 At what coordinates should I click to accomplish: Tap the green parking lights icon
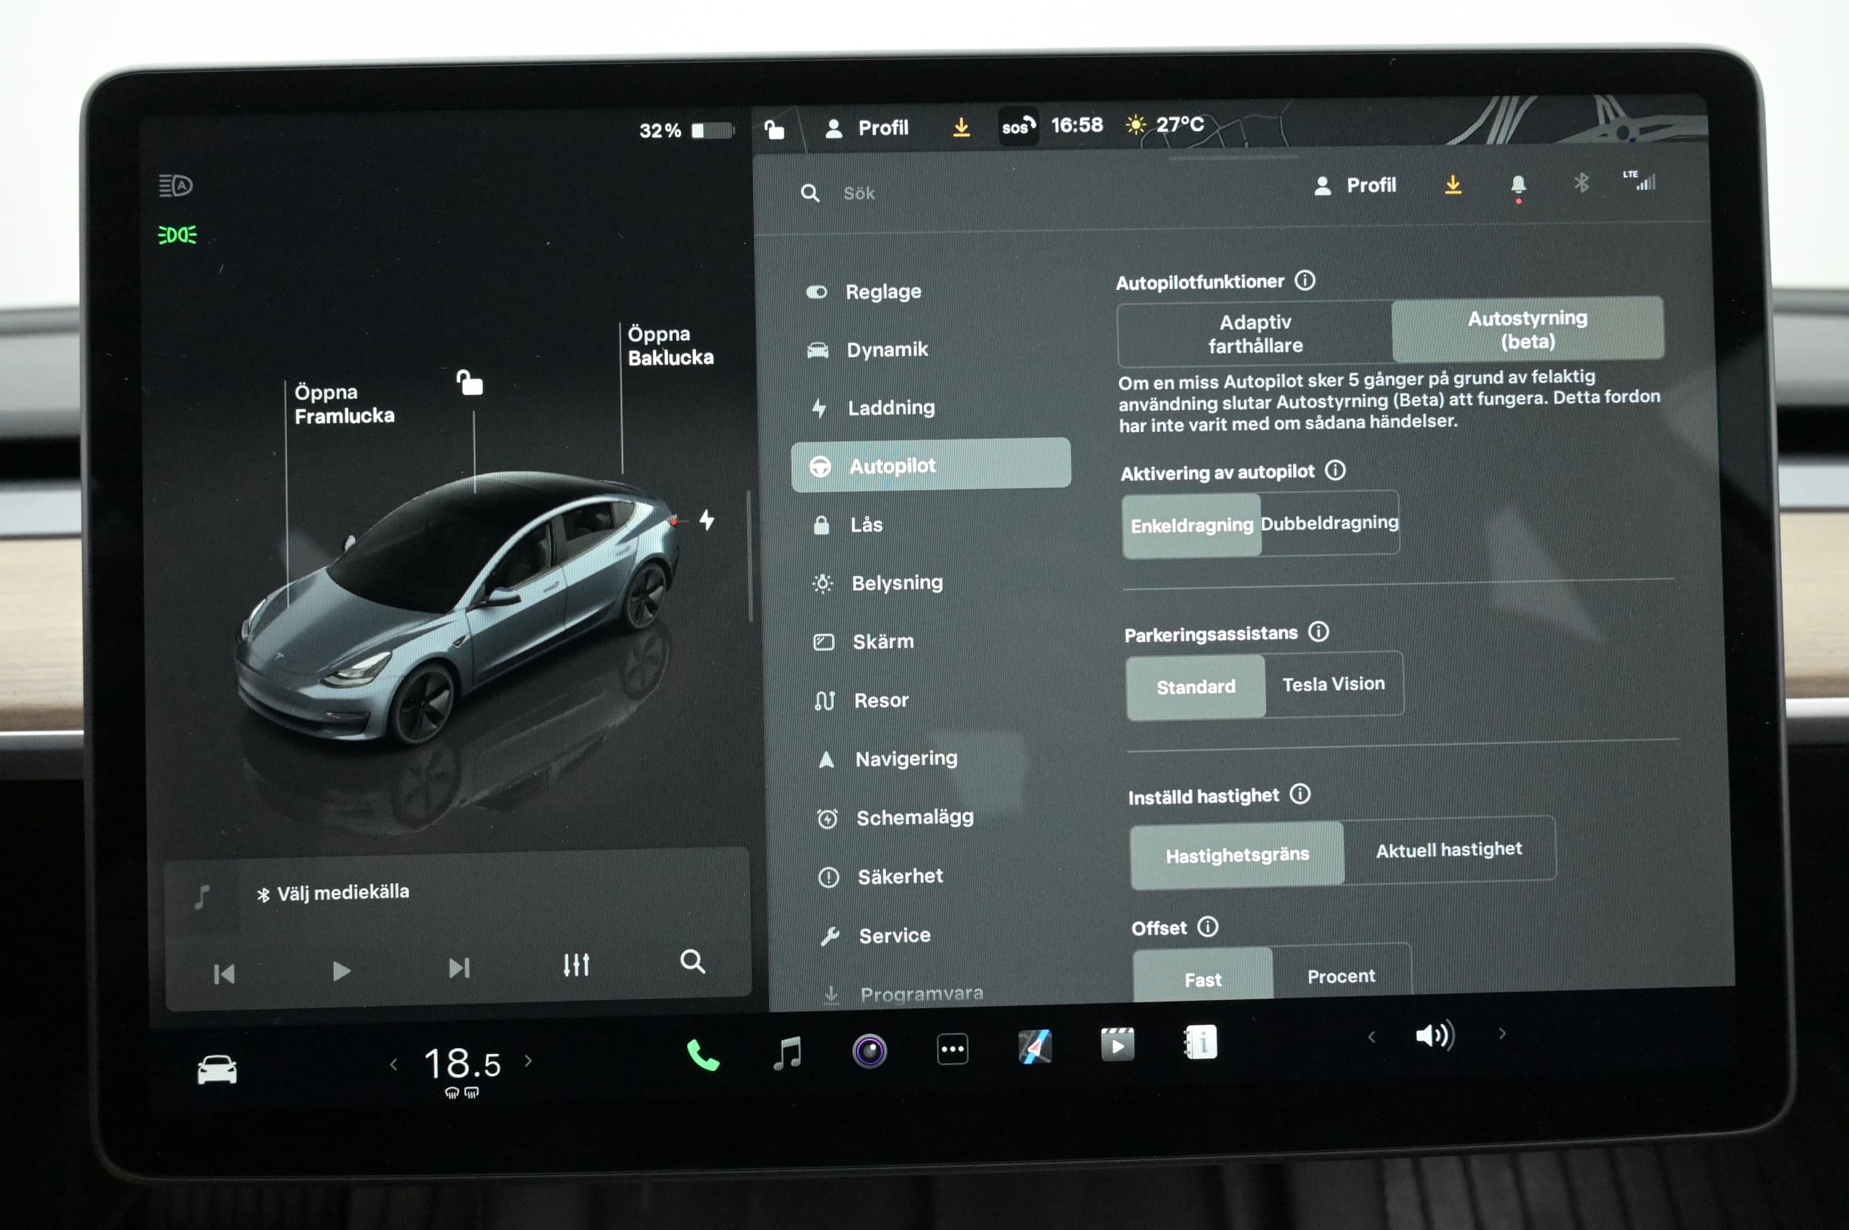178,234
